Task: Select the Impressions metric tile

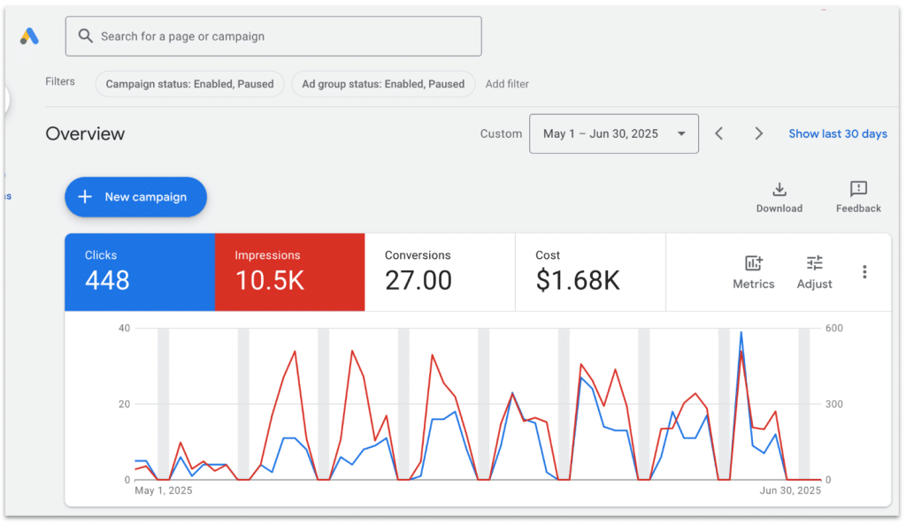Action: point(289,272)
